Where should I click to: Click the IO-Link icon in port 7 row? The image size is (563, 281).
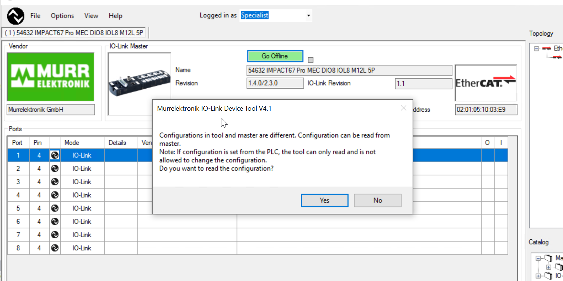coord(55,235)
